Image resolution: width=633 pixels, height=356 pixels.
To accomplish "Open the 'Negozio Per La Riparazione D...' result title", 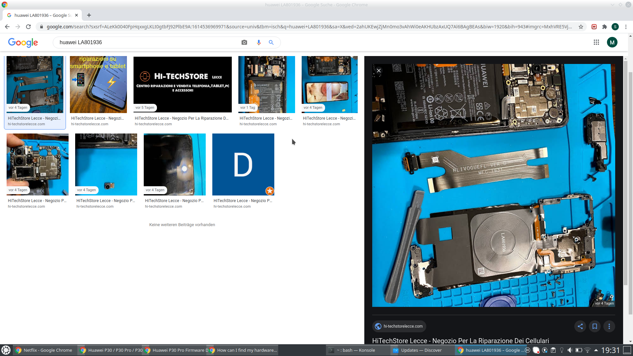I will pos(182,118).
